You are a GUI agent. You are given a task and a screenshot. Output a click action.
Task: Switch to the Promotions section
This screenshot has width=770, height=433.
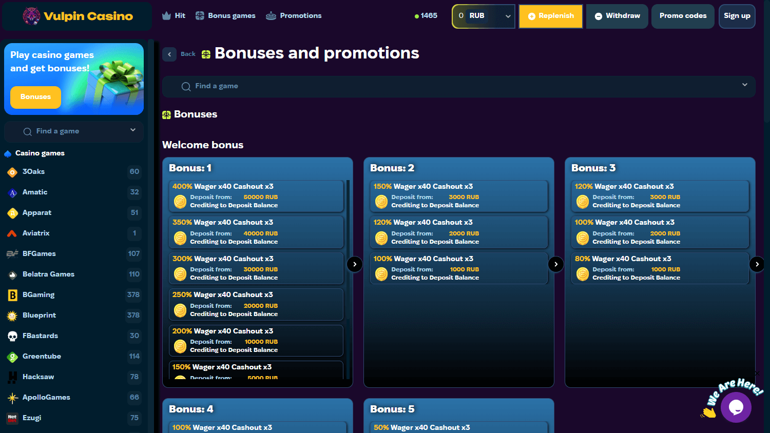[x=299, y=15]
